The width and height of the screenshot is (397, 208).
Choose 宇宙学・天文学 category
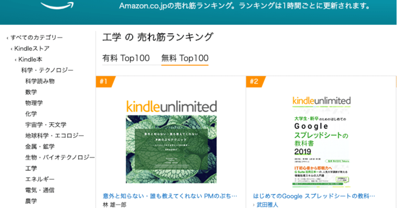(x=46, y=124)
